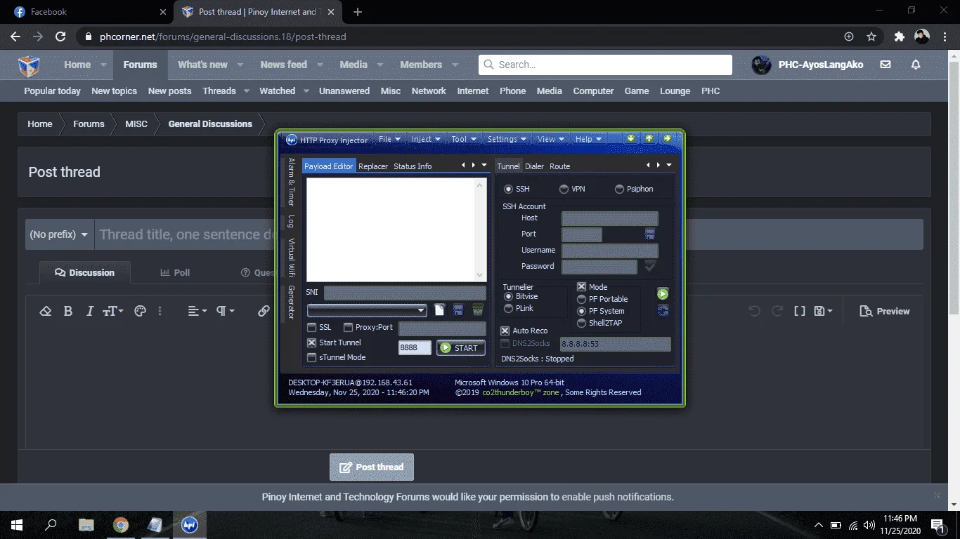Screen dimensions: 960x539
Task: Select the VPN tunnel radio button
Action: pyautogui.click(x=564, y=189)
